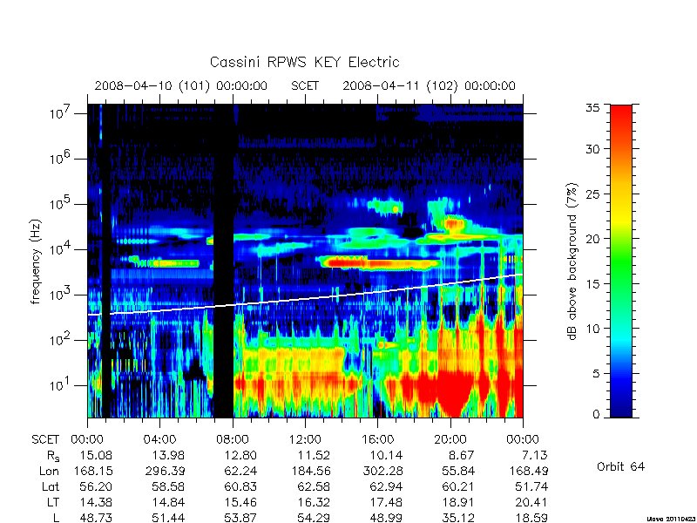Click the 10^5 frequency tick label
This screenshot has height=523, width=697.
click(x=61, y=203)
